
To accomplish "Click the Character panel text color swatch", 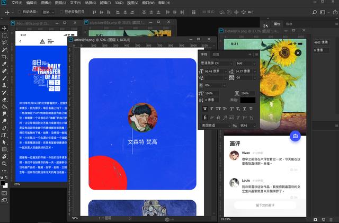I will pyautogui.click(x=248, y=100).
